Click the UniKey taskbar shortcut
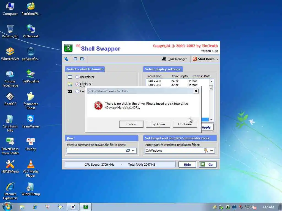The height and width of the screenshot is (211, 282). pyautogui.click(x=48, y=207)
